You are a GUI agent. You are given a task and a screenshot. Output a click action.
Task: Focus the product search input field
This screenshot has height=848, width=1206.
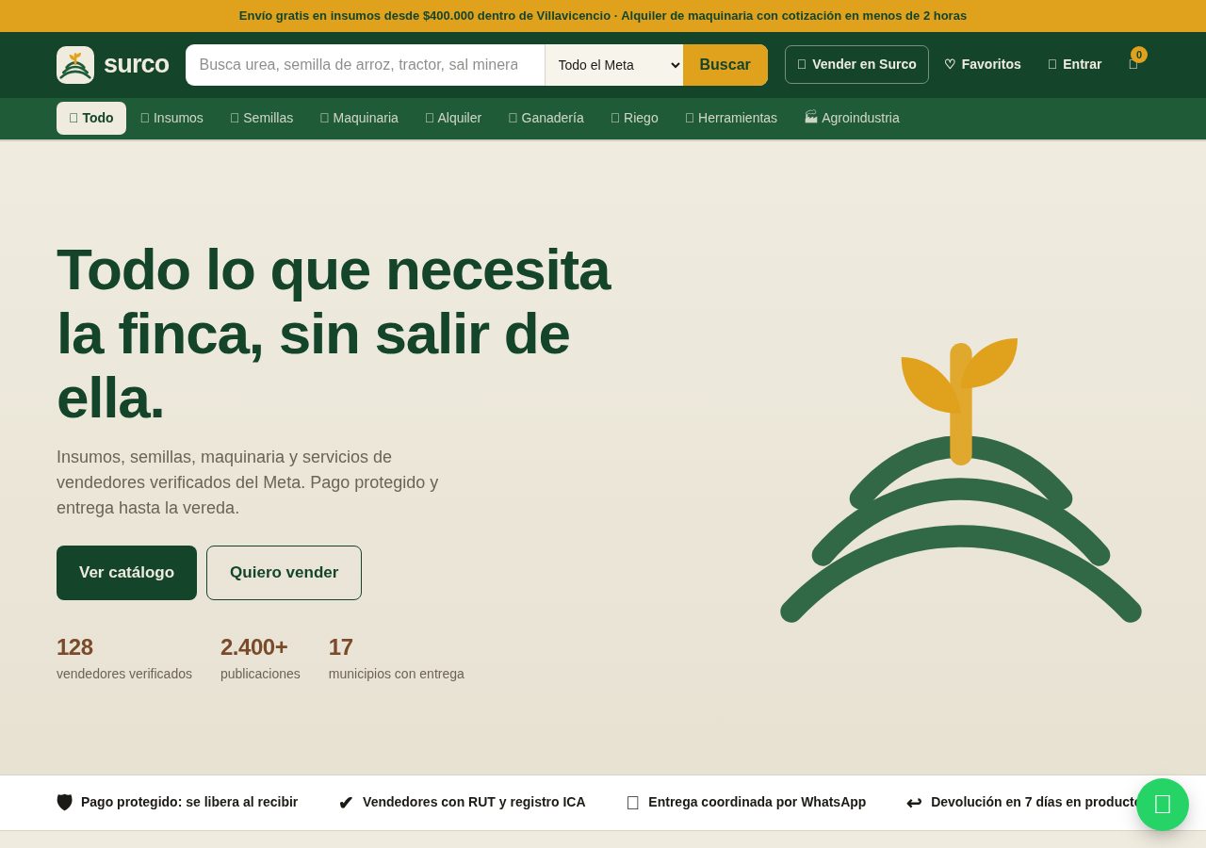tap(366, 65)
